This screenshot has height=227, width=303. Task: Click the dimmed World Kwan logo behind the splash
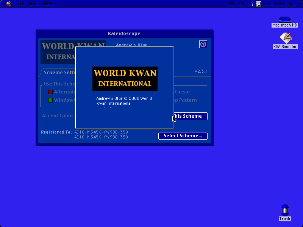point(58,52)
